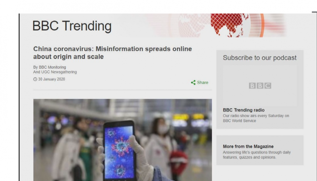Click the clock icon beside the date
Image resolution: width=317 pixels, height=181 pixels.
tap(35, 79)
